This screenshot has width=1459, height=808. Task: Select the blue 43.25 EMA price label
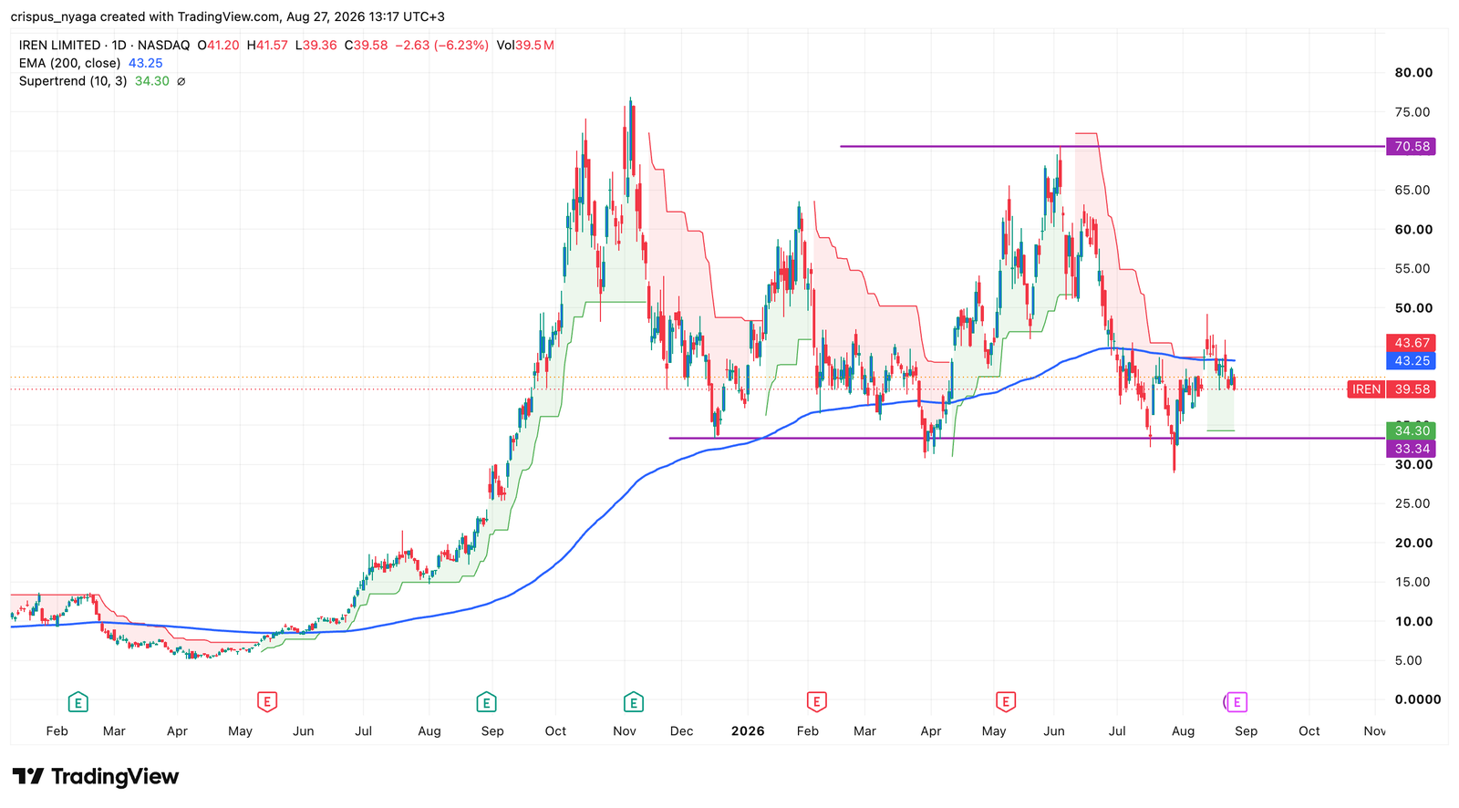(x=1411, y=361)
